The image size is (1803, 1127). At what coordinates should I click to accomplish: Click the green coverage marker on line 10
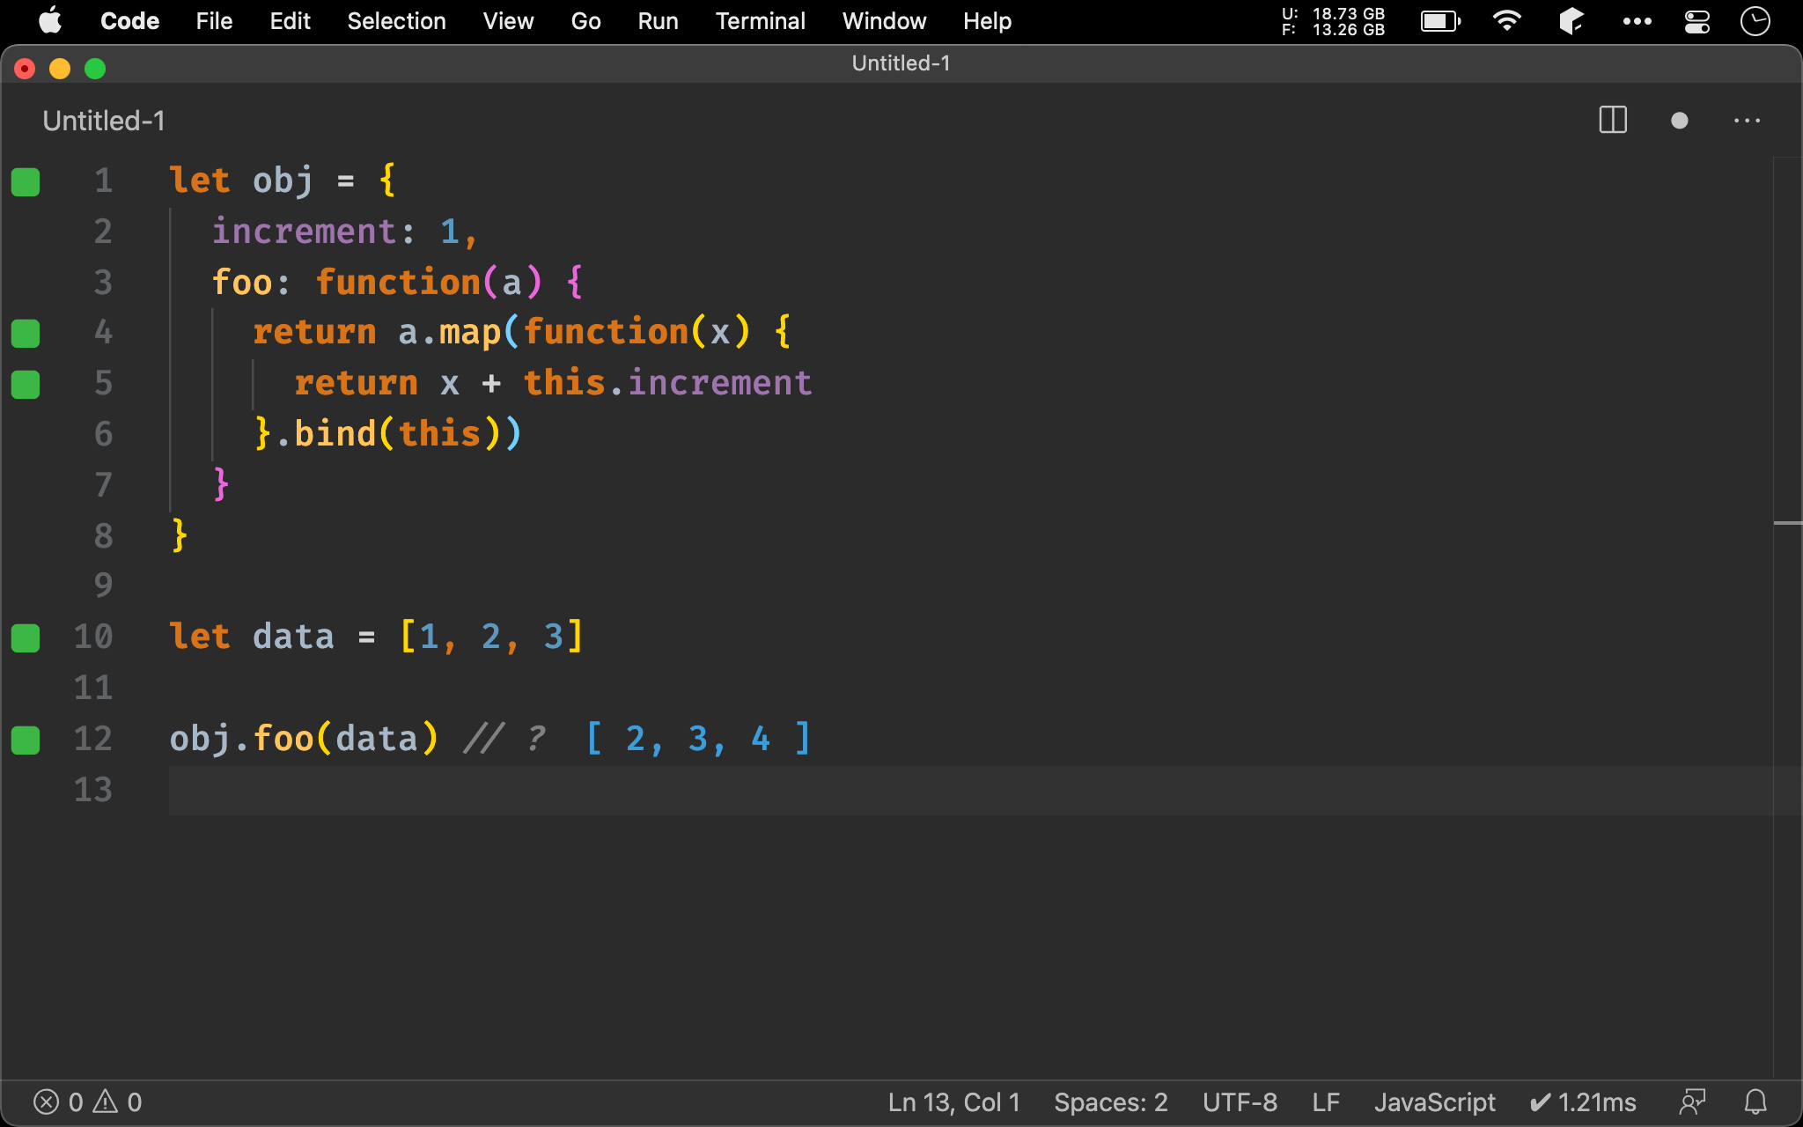tap(26, 638)
